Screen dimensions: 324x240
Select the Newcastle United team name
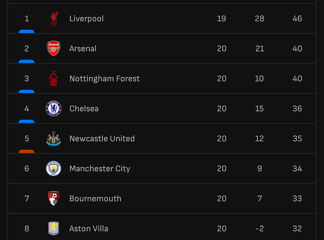click(x=102, y=139)
